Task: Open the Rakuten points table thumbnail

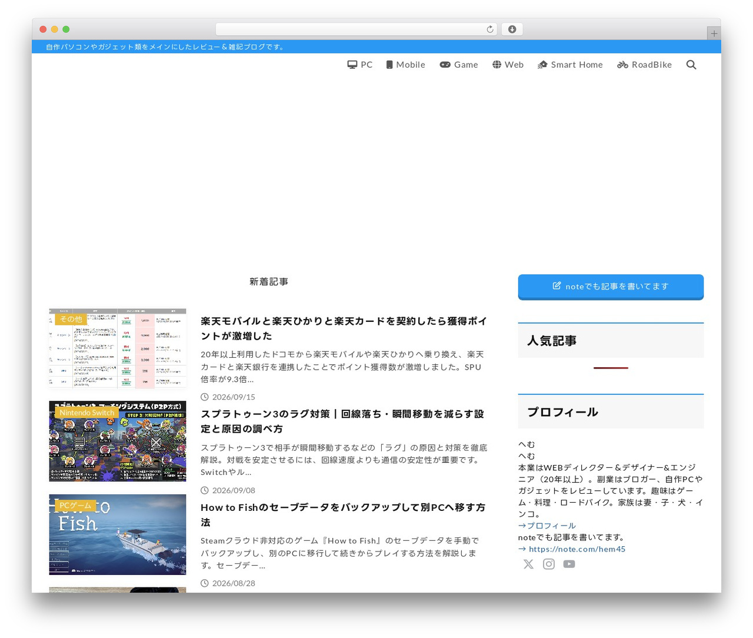Action: [118, 348]
